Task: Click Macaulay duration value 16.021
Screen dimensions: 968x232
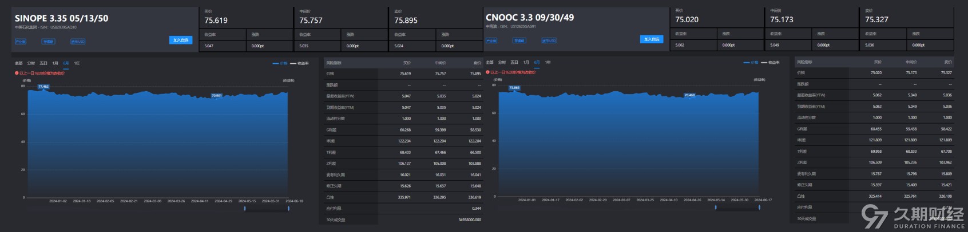Action: (x=405, y=175)
